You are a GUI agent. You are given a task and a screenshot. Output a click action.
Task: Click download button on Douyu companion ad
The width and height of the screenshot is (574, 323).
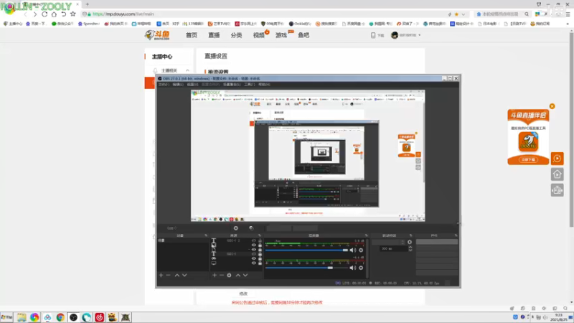tap(528, 159)
